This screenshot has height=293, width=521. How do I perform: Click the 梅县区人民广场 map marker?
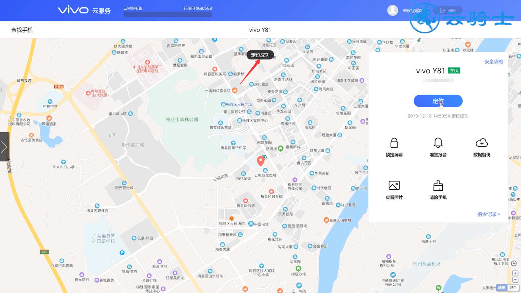coord(223,104)
